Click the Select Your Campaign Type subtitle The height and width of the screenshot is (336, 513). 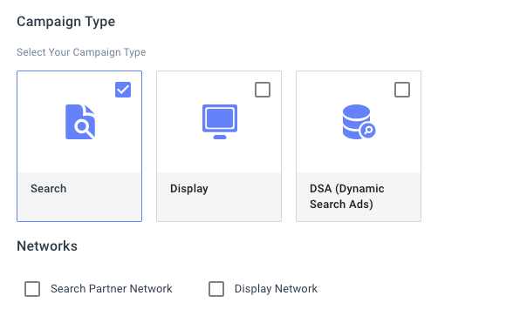[x=81, y=52]
